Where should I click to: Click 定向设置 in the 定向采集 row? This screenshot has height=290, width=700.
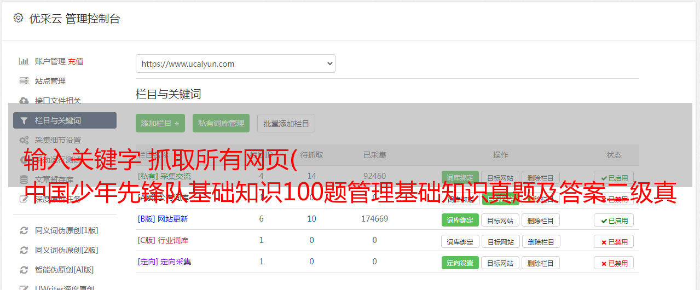[460, 263]
